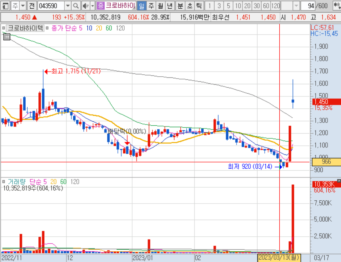The height and width of the screenshot is (262, 341).
Task: Open the empty interval combo dropdown
Action: pos(296,6)
